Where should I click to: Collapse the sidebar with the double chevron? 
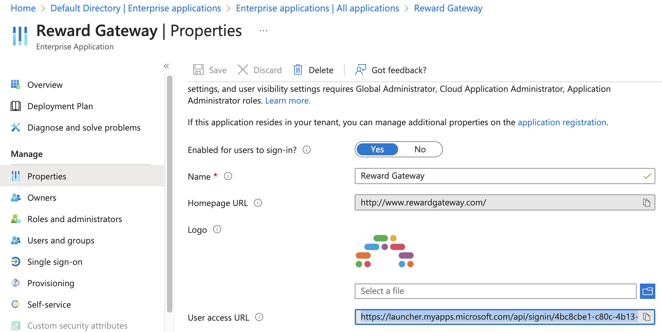coord(166,66)
